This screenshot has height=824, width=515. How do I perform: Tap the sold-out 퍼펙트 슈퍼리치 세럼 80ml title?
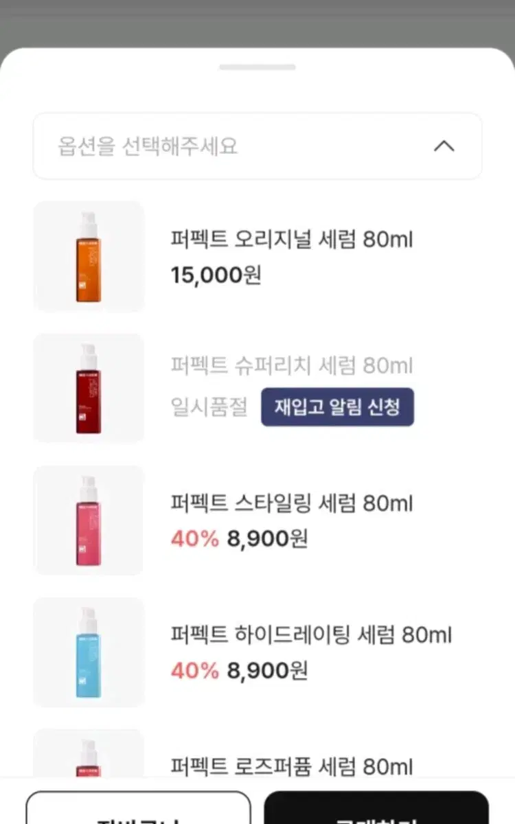pos(292,365)
